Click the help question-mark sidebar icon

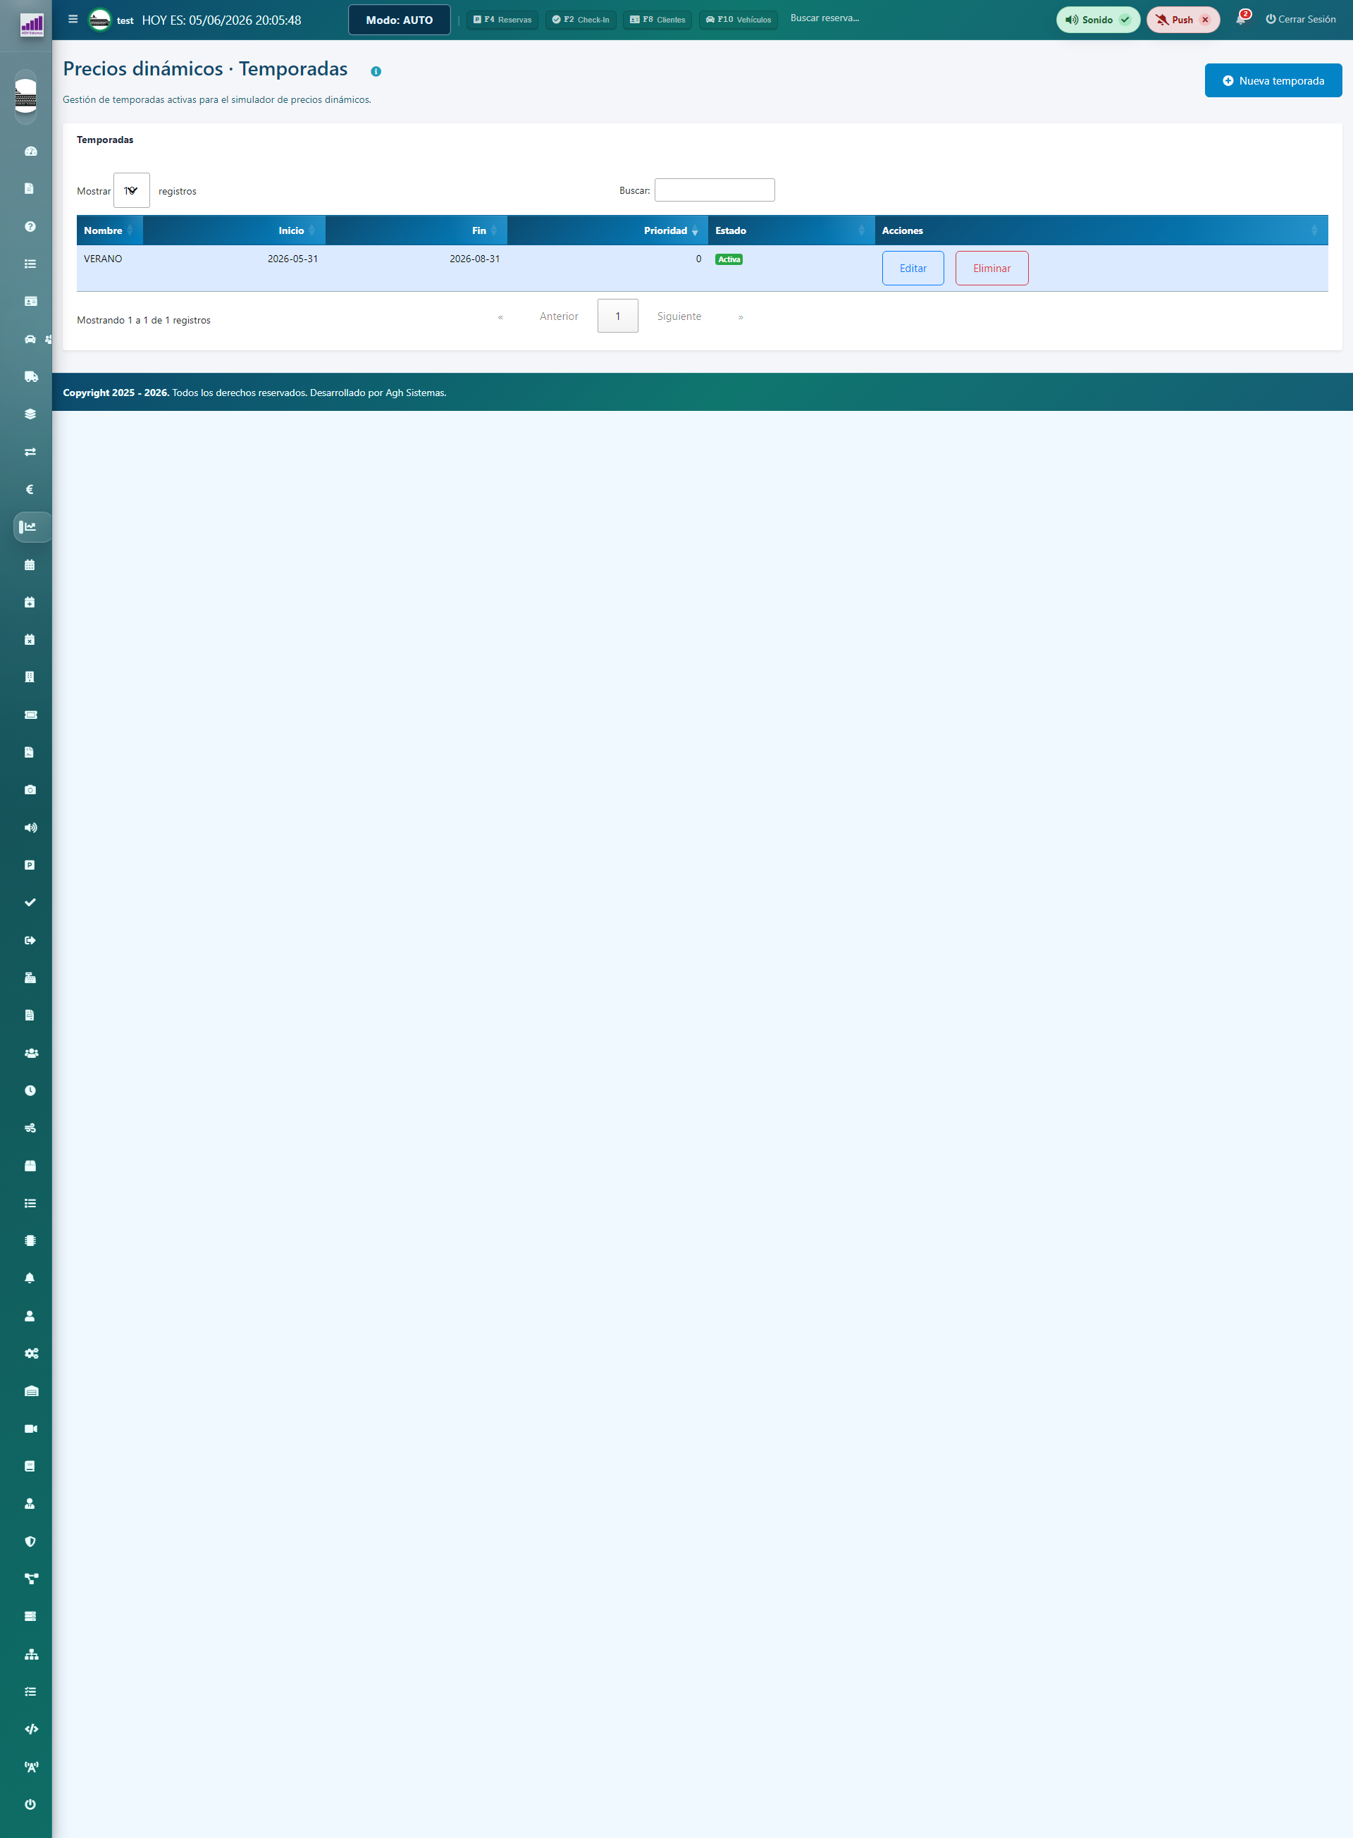pos(30,226)
